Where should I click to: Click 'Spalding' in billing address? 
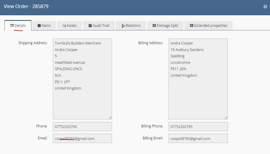[177, 56]
